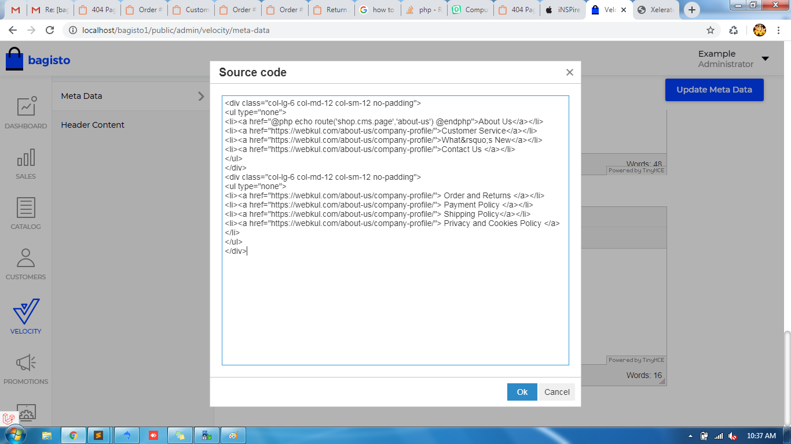Viewport: 791px width, 444px height.
Task: Switch to the Return tab
Action: (331, 10)
